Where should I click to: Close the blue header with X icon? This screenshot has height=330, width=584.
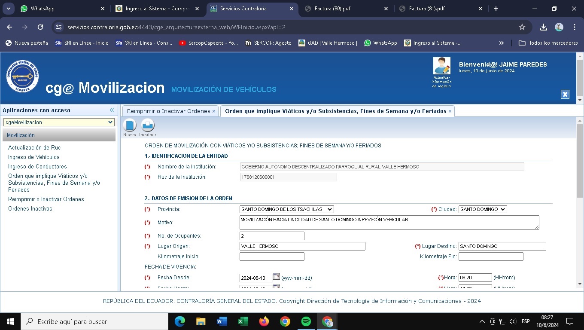(x=565, y=95)
